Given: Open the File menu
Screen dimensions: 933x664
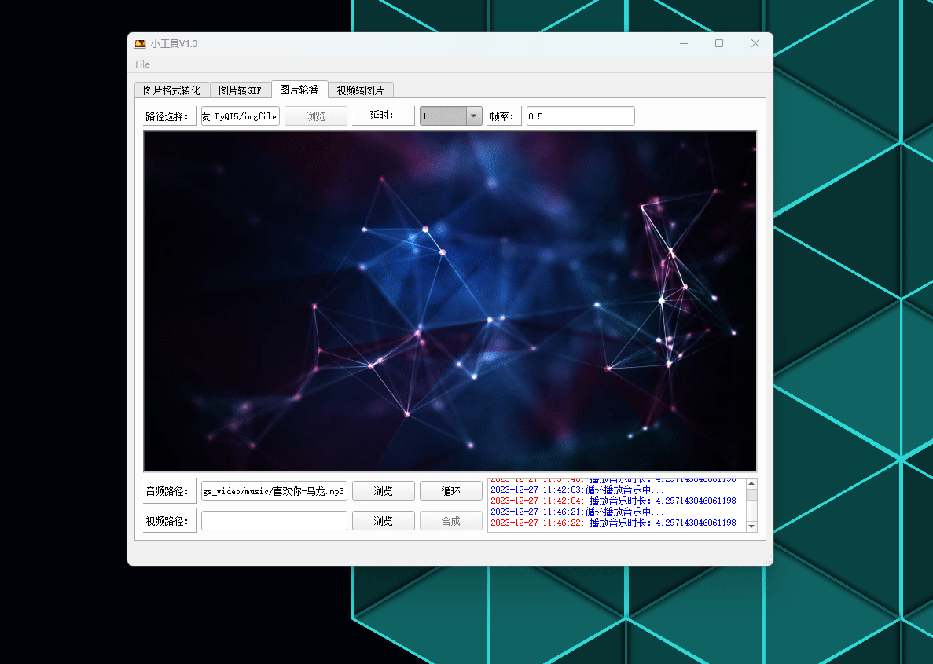Looking at the screenshot, I should coord(142,64).
